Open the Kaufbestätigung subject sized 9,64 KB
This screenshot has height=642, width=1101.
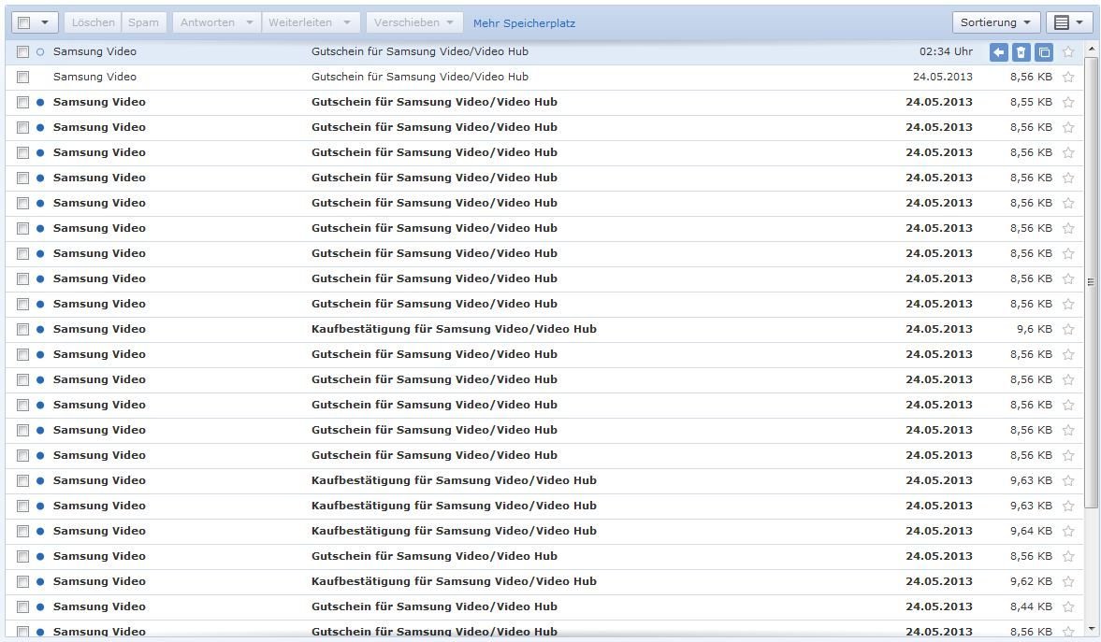coord(455,531)
